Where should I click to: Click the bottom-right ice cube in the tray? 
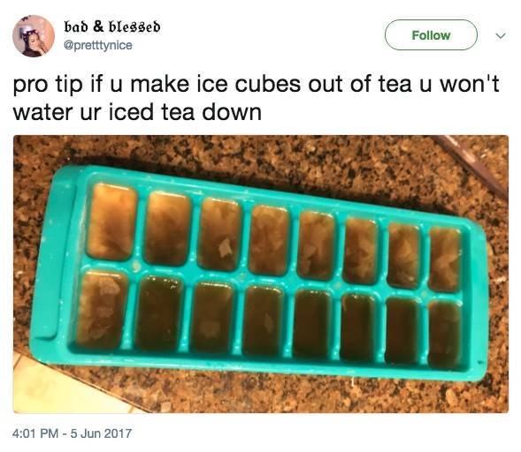tap(444, 335)
